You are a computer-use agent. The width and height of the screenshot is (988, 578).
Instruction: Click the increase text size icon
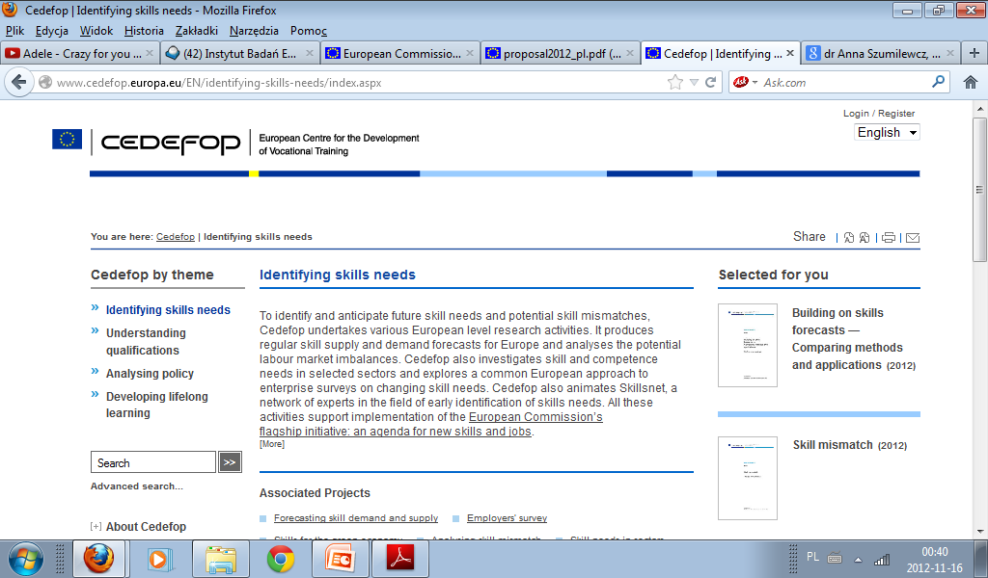click(864, 238)
